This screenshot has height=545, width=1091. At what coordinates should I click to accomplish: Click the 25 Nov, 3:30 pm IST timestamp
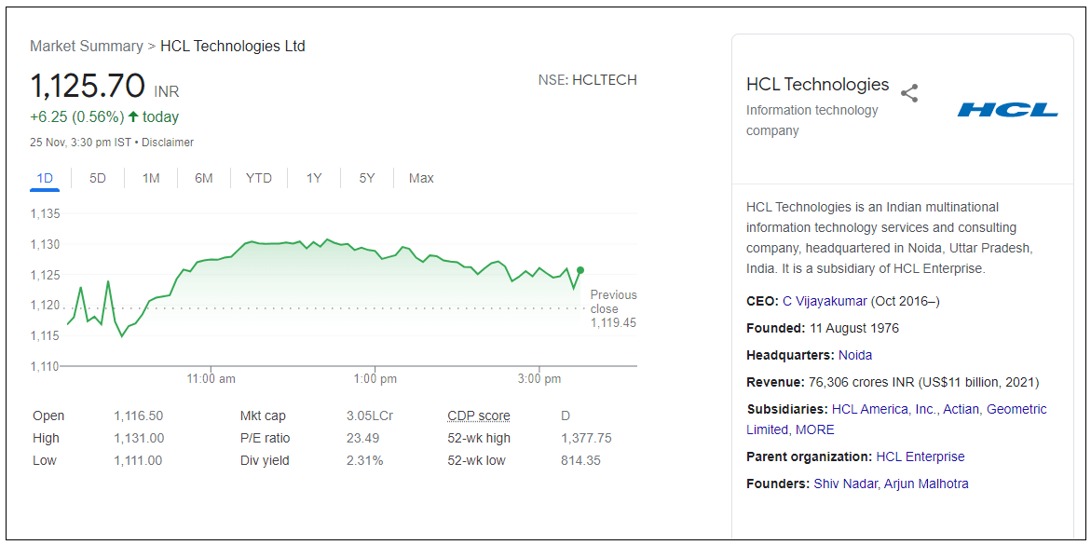pyautogui.click(x=80, y=143)
